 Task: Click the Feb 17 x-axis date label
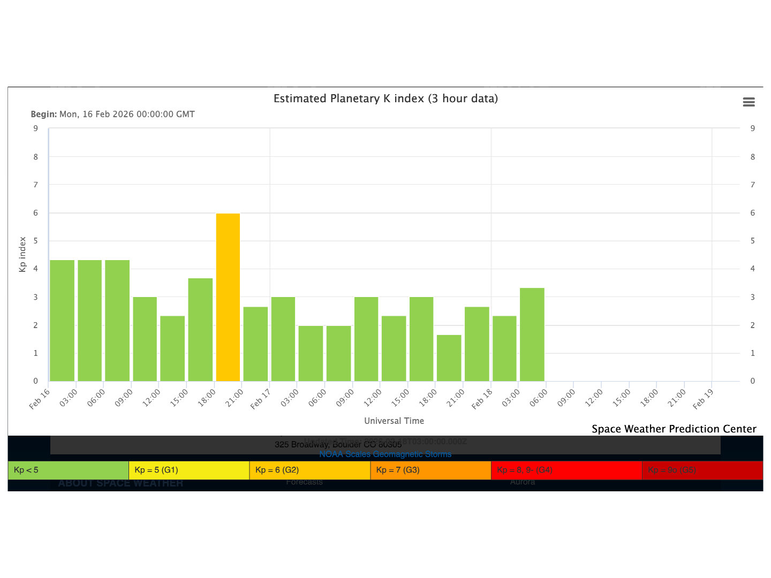click(x=260, y=399)
